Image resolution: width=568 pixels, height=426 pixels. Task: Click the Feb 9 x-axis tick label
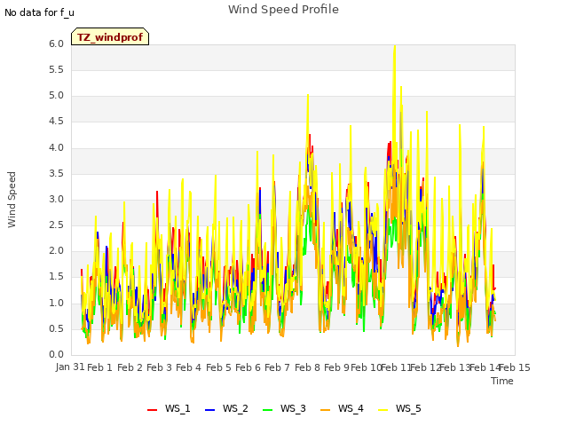point(336,367)
